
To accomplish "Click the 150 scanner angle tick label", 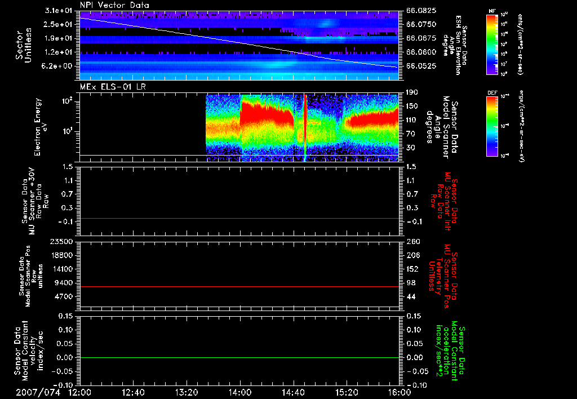I will (x=412, y=106).
